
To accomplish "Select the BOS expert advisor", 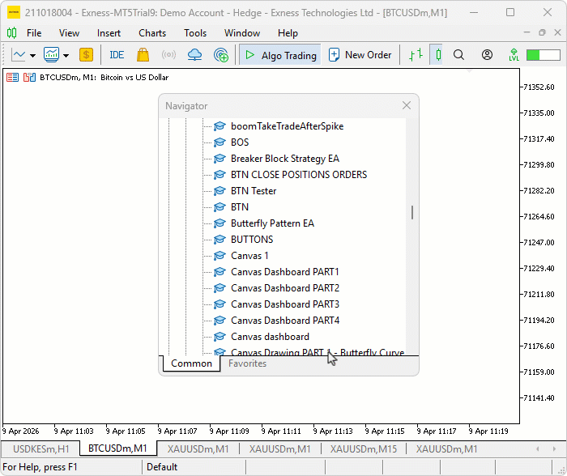I will (240, 142).
